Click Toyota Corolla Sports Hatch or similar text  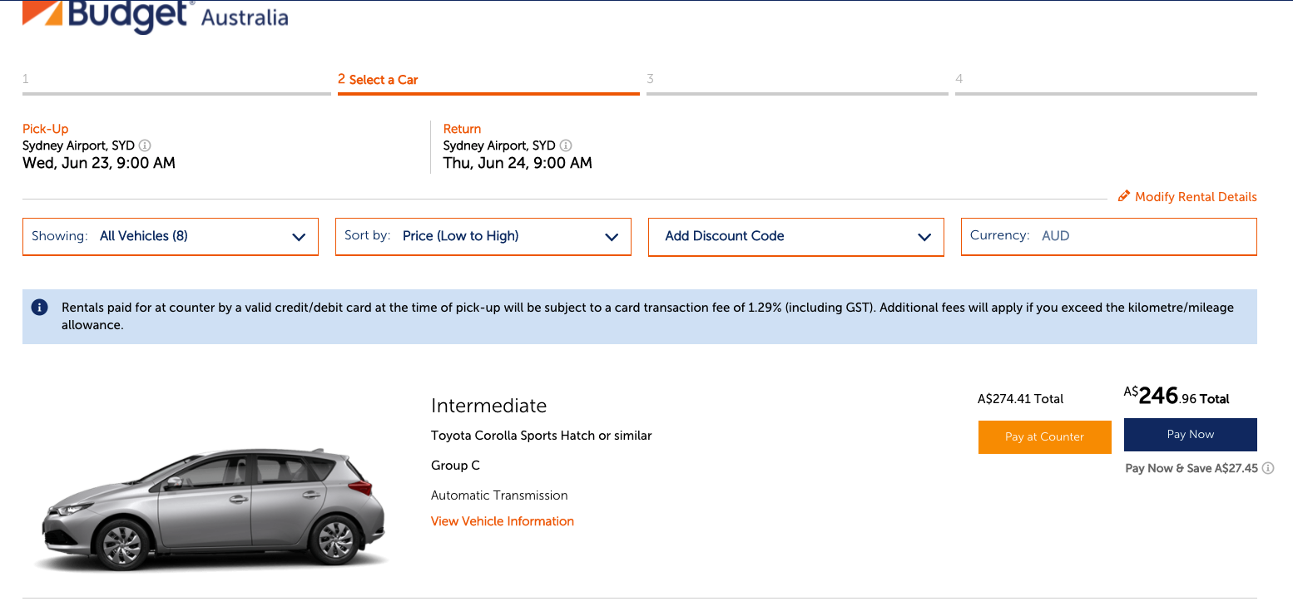point(542,436)
